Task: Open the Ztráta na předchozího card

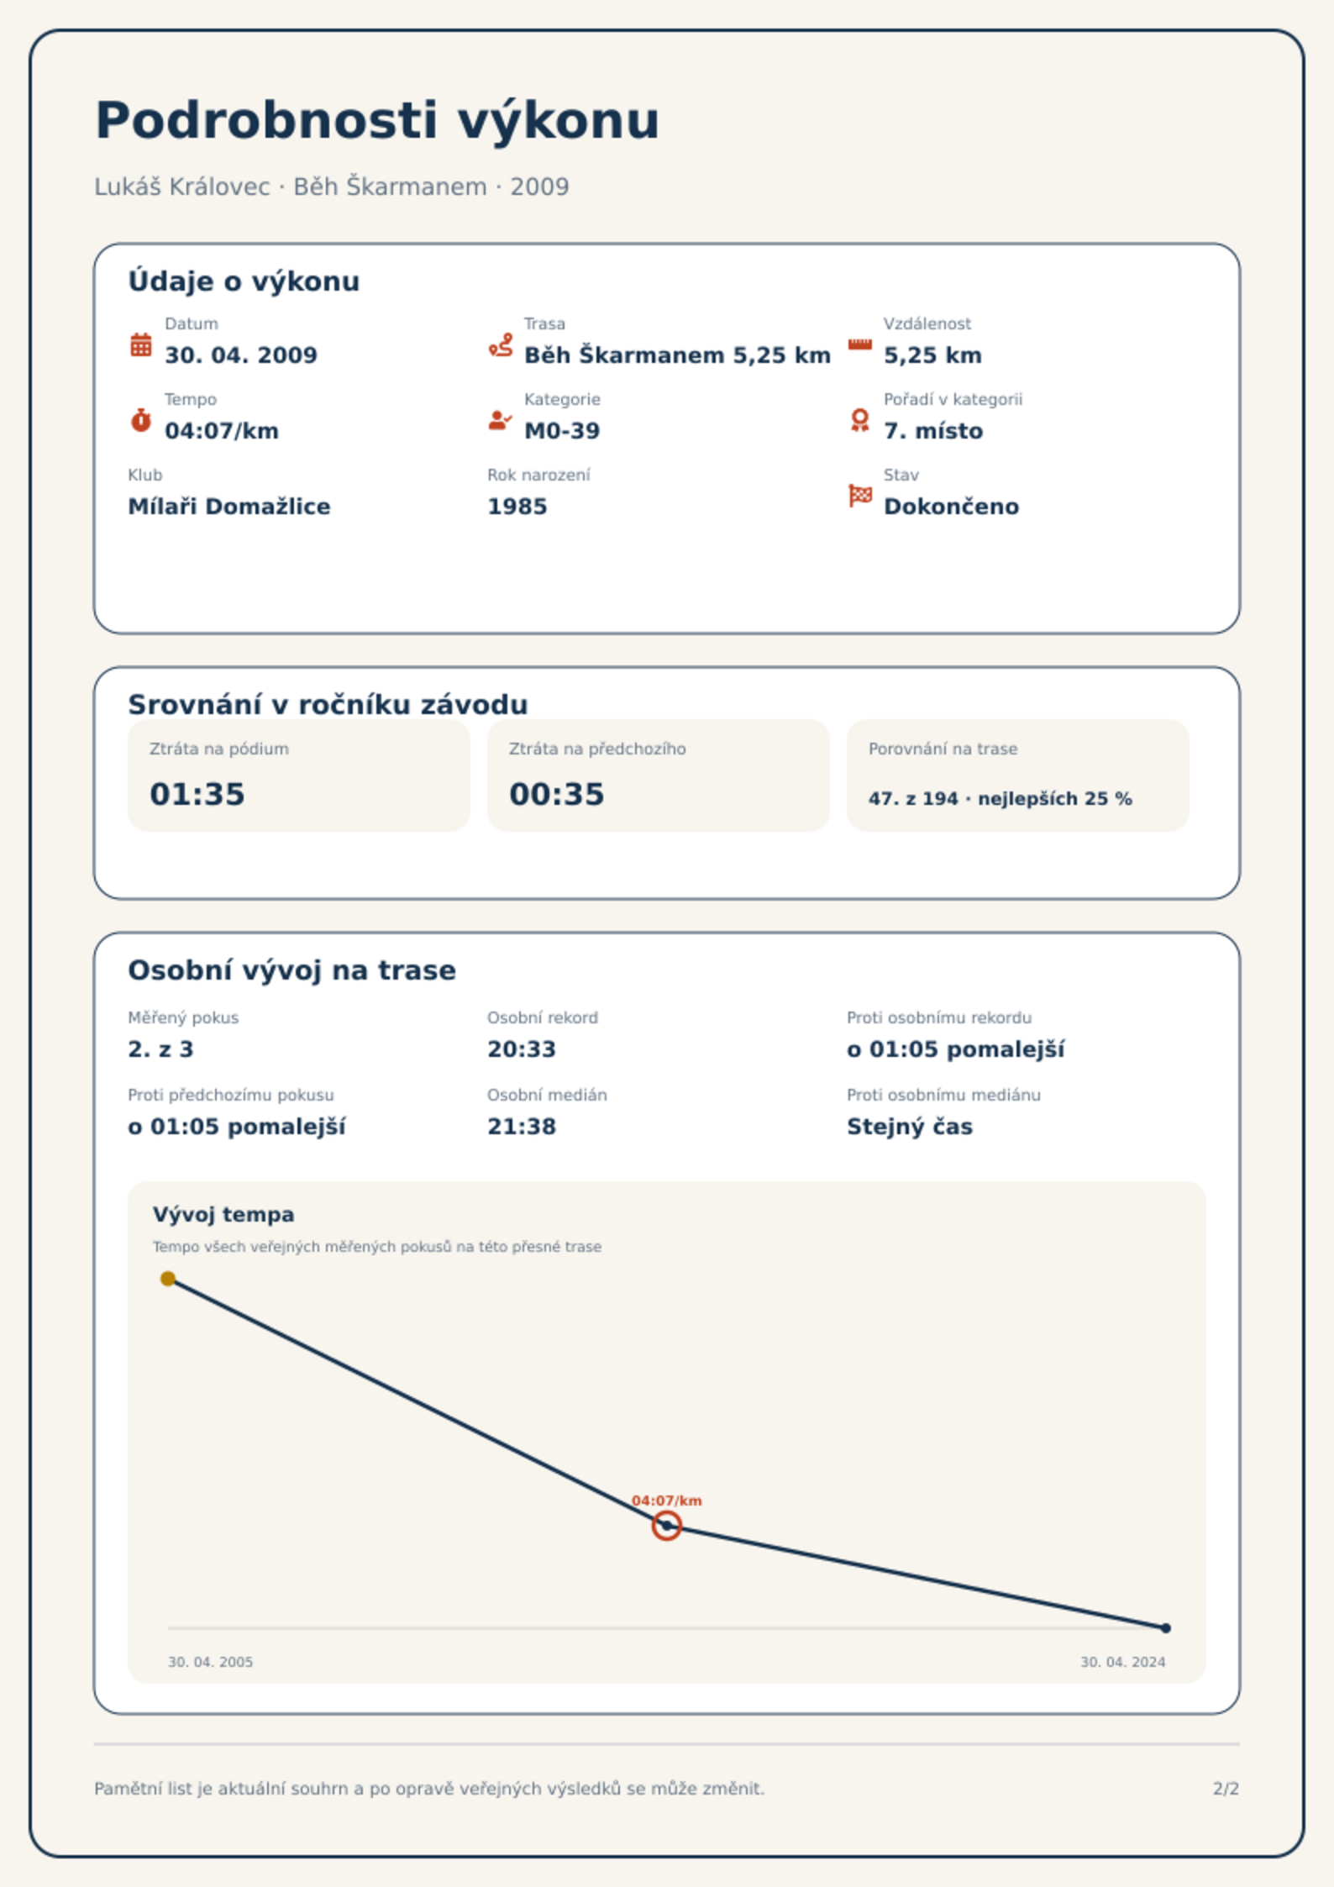Action: pos(658,775)
